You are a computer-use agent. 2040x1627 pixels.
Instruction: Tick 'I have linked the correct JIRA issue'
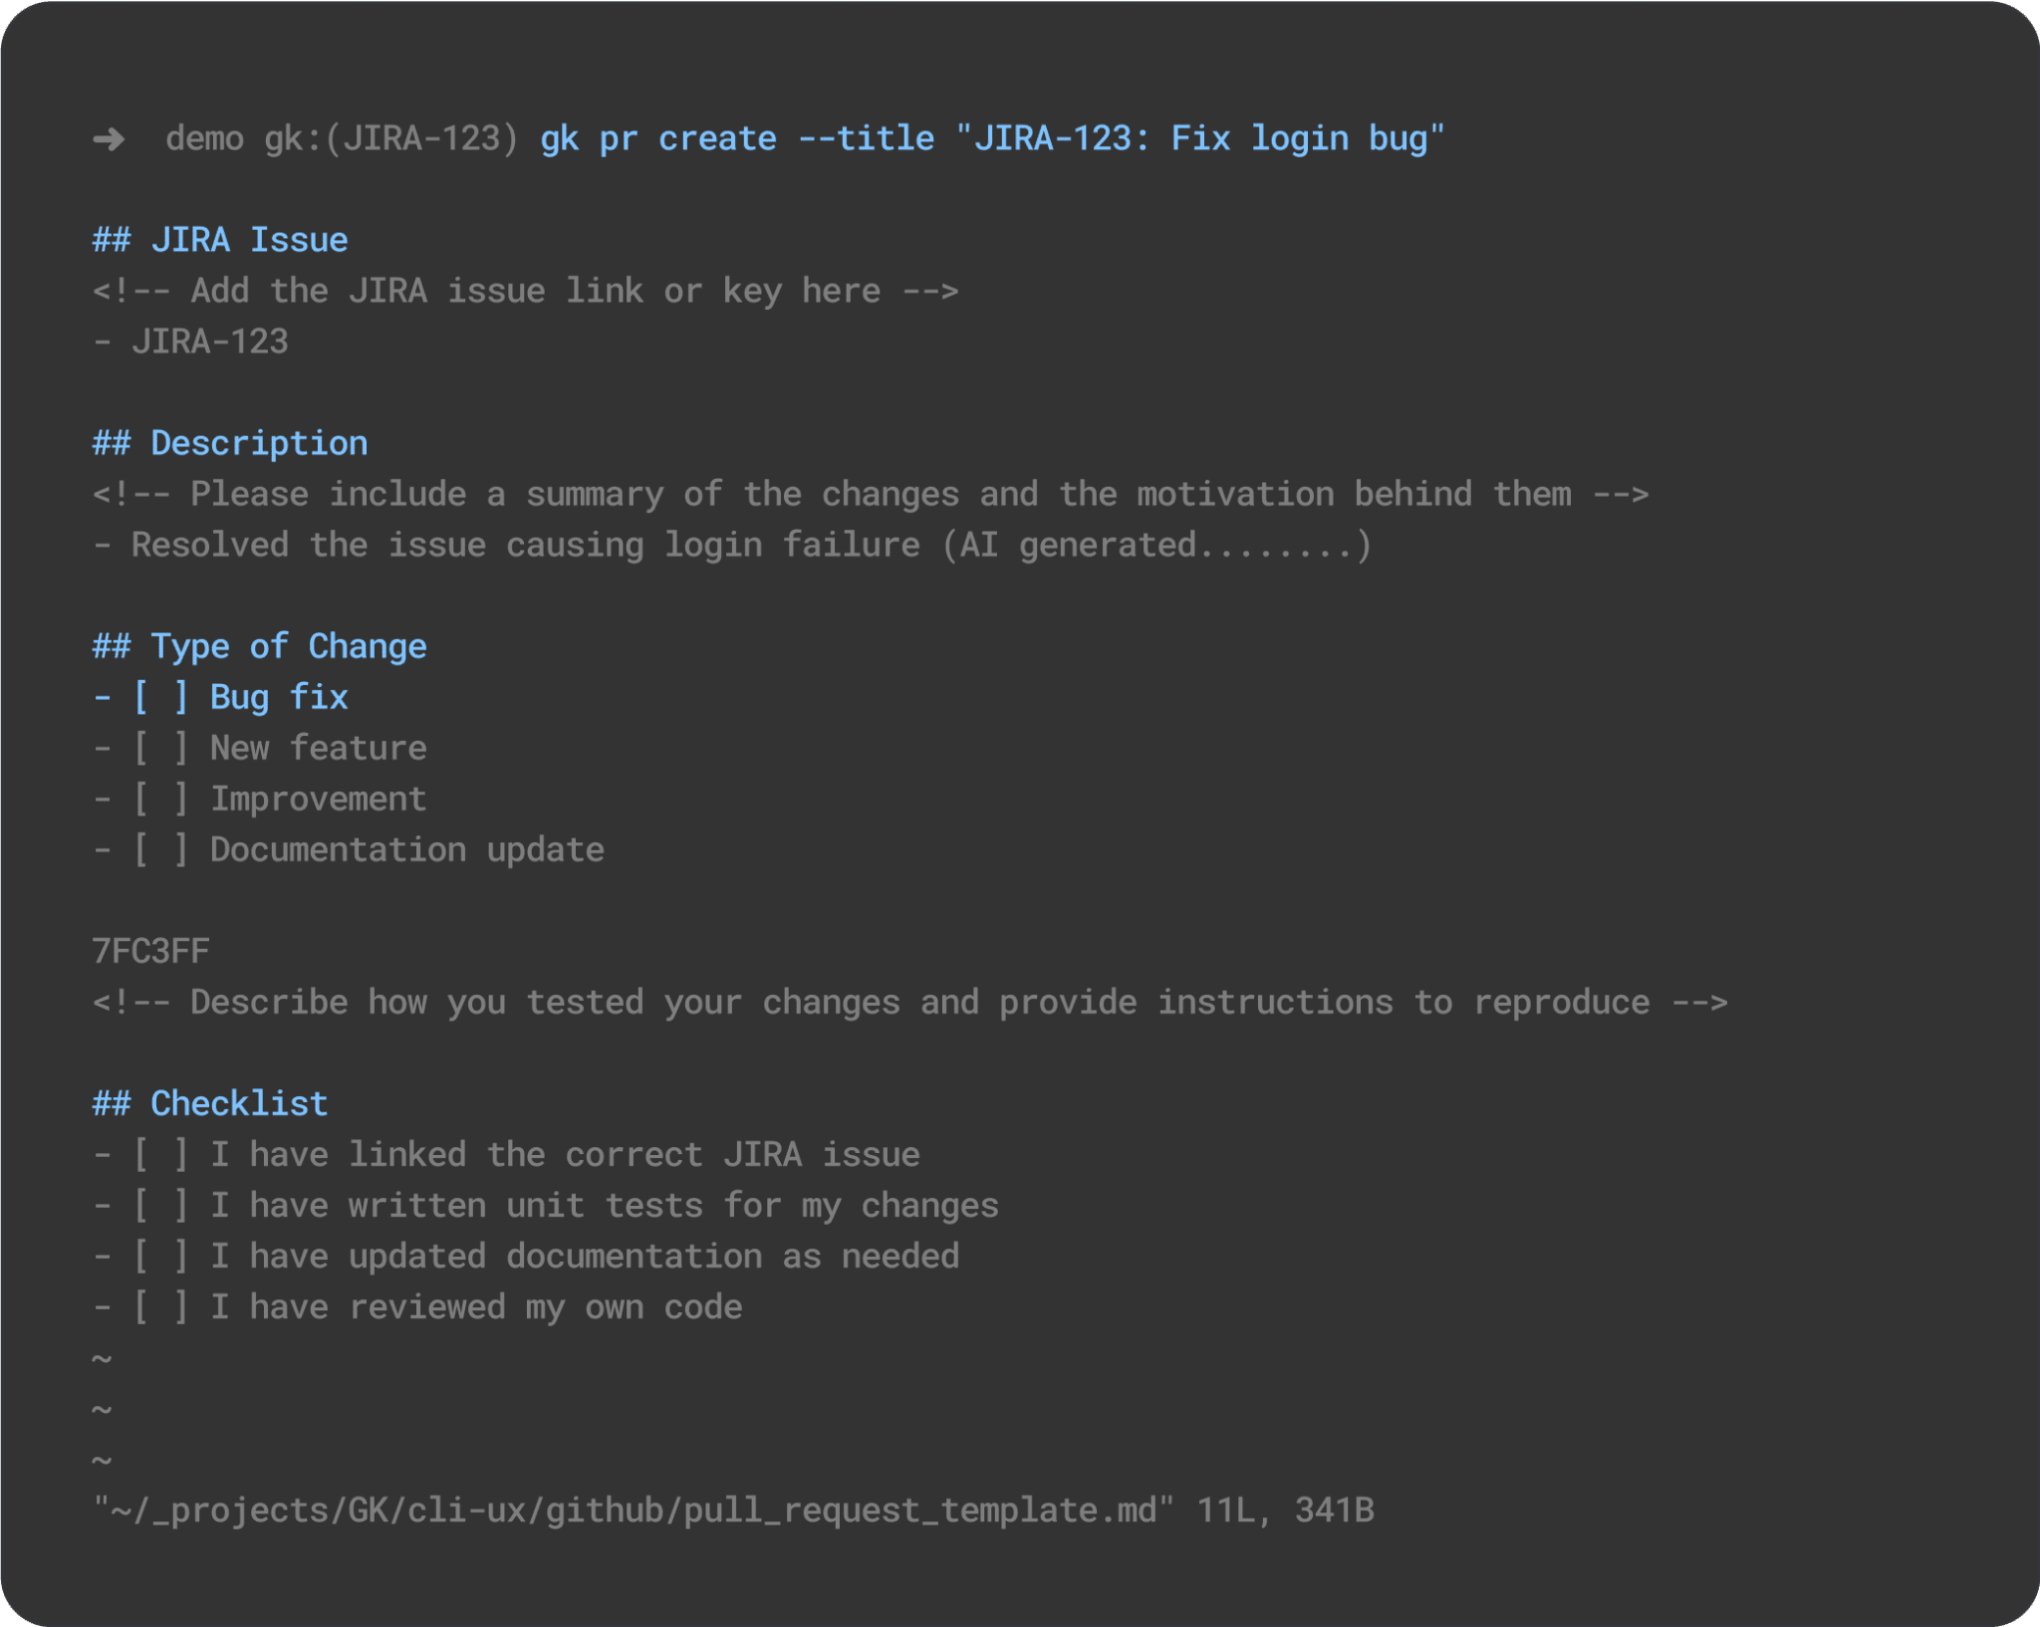tap(160, 1155)
